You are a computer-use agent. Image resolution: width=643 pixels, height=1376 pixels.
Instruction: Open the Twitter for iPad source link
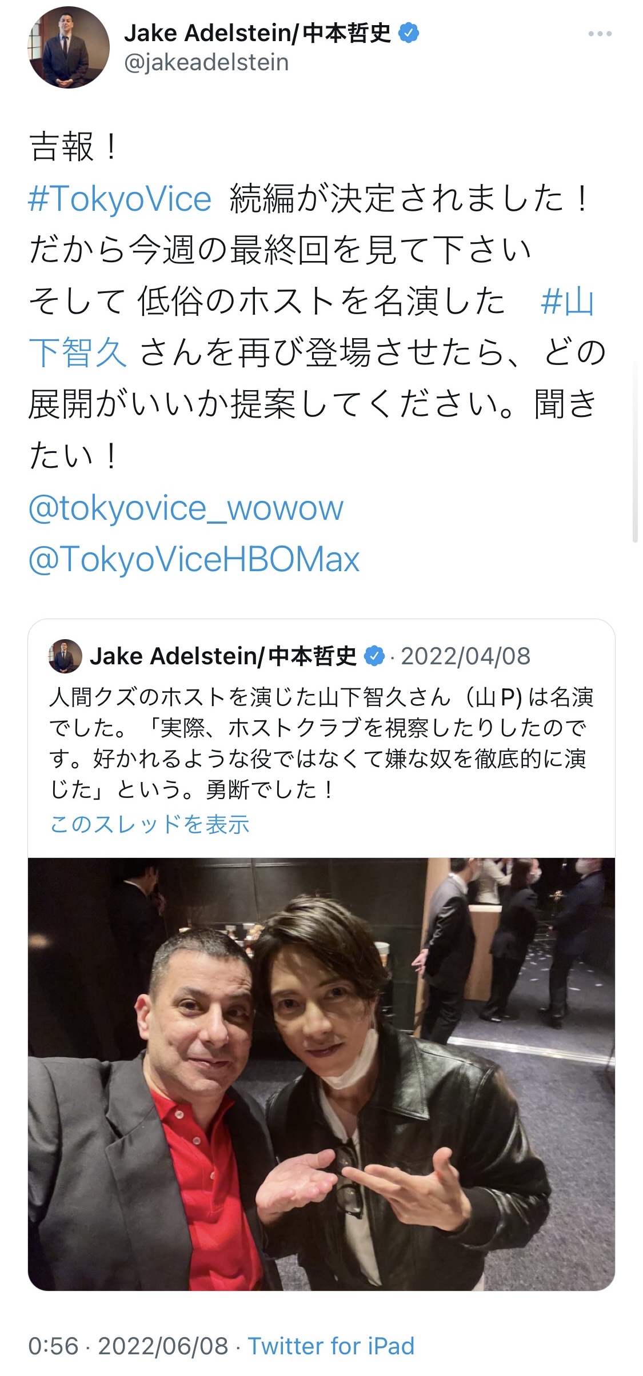pyautogui.click(x=331, y=1346)
